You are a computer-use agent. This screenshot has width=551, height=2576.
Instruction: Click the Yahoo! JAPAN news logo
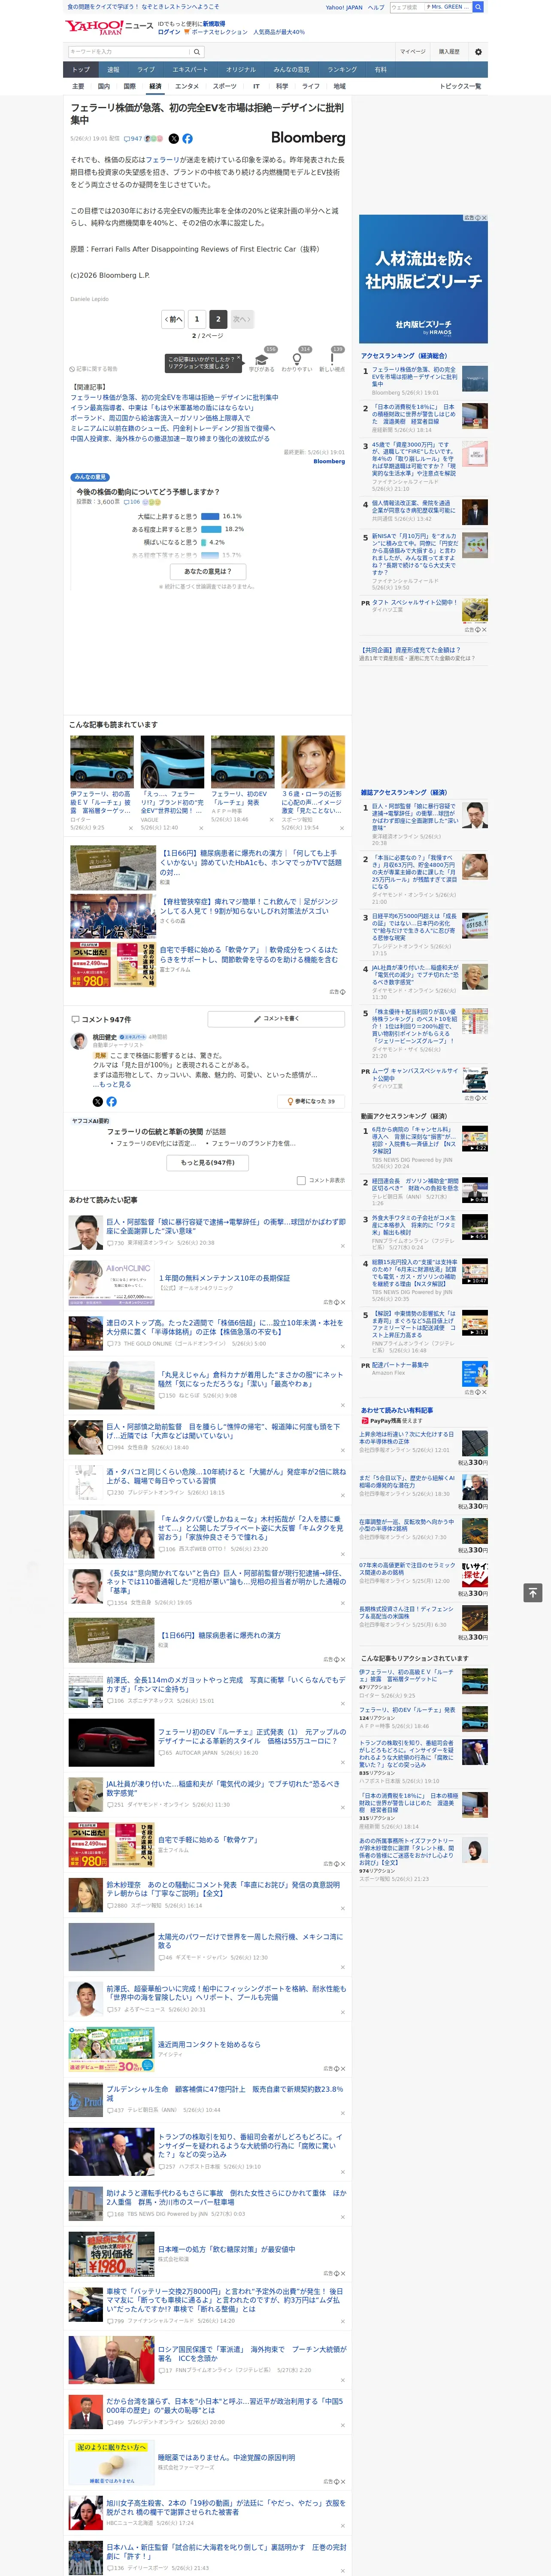click(110, 27)
